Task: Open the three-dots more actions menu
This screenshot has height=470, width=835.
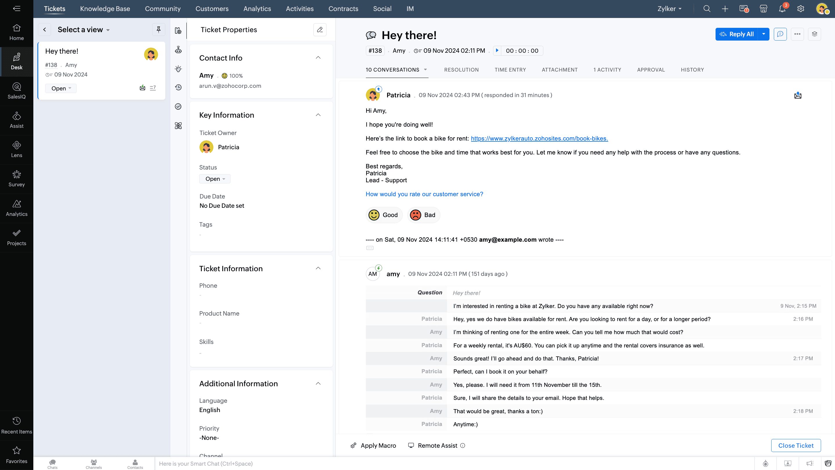Action: (797, 34)
